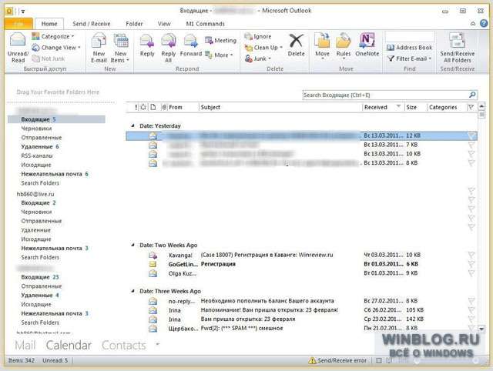This screenshot has height=371, width=493.
Task: Reply with a Meeting request
Action: [220, 40]
